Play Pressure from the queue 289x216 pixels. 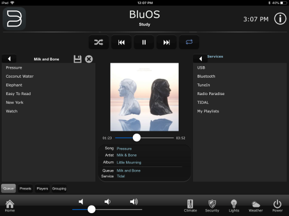pos(49,67)
